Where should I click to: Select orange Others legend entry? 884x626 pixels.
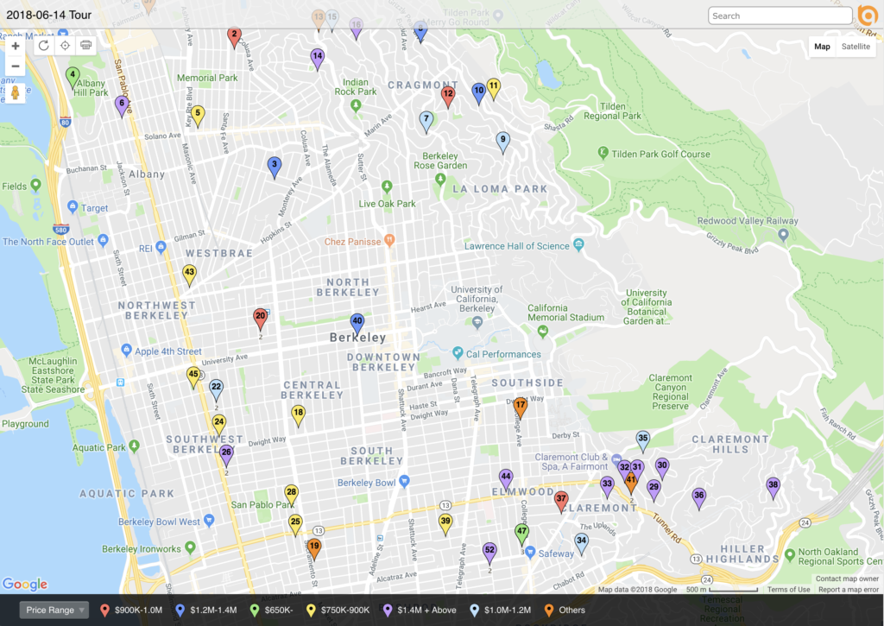565,610
